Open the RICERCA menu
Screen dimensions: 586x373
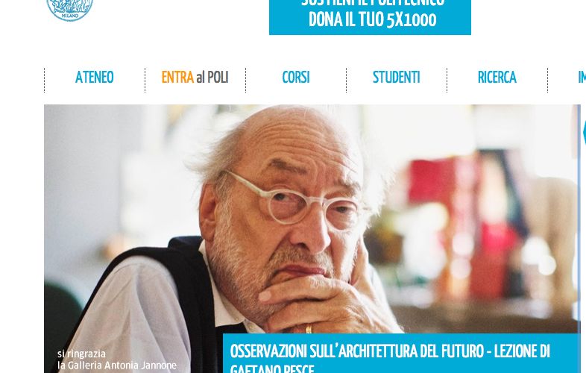tap(497, 78)
